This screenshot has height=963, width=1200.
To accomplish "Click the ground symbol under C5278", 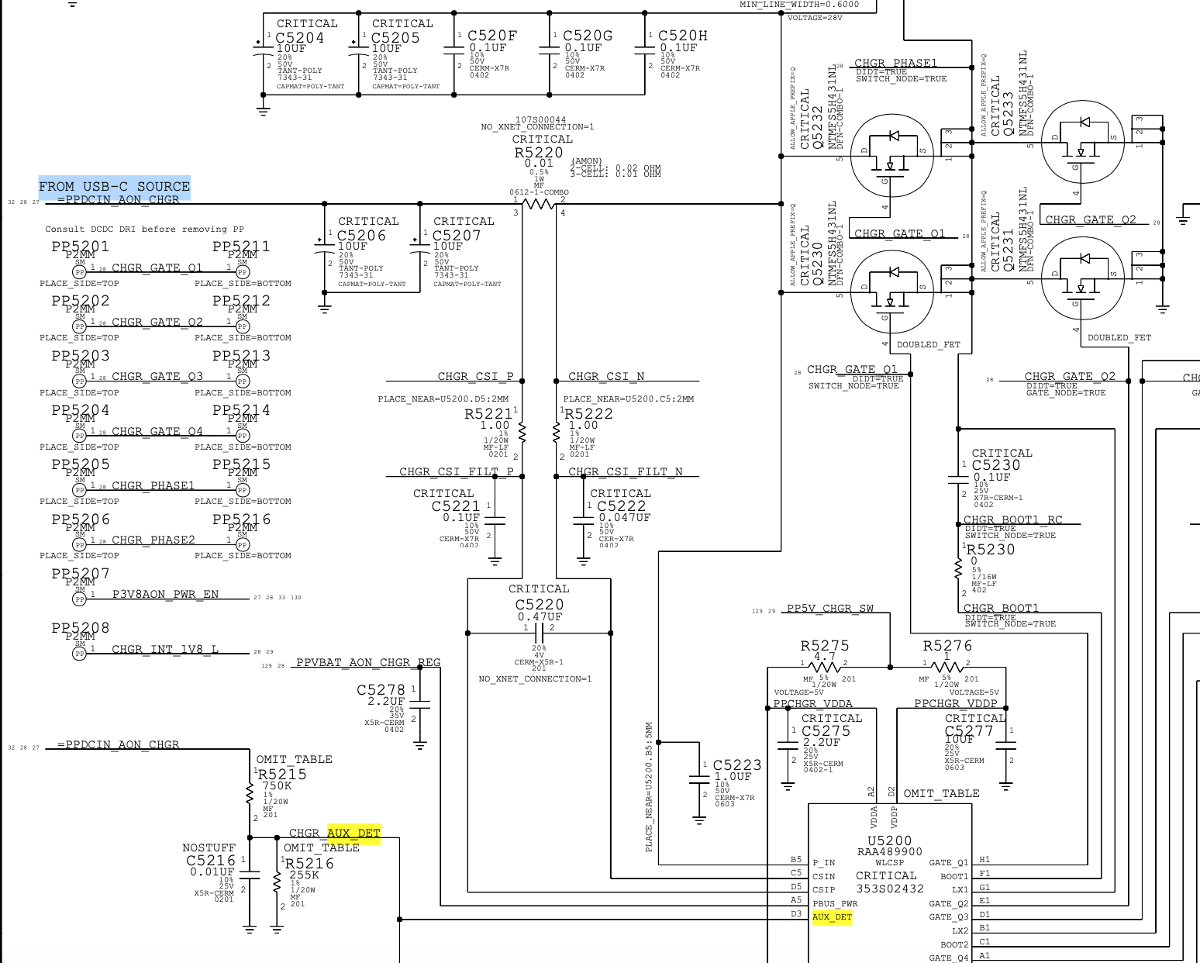I will (x=419, y=745).
